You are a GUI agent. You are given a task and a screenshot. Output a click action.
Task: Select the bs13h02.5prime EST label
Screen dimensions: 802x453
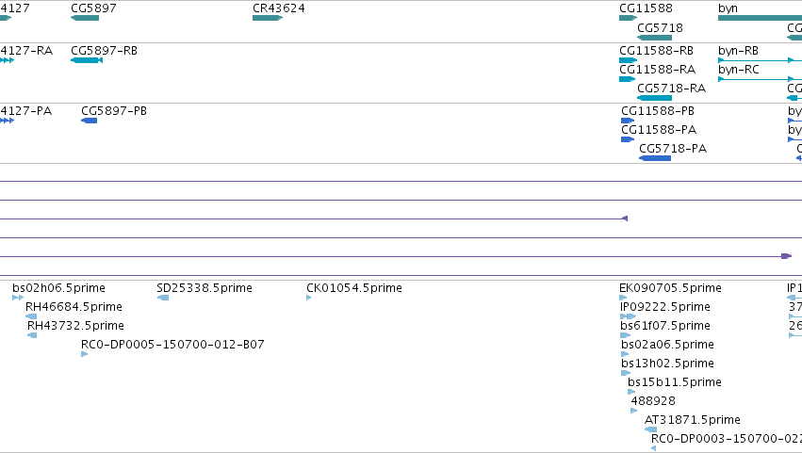(x=667, y=364)
